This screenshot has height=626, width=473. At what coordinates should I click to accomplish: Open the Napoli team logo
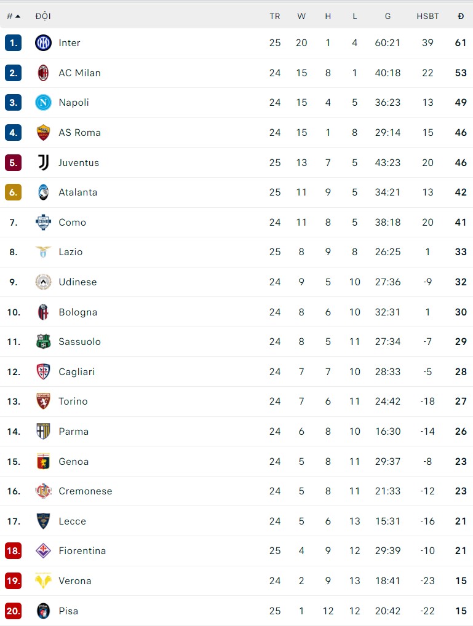coord(43,103)
